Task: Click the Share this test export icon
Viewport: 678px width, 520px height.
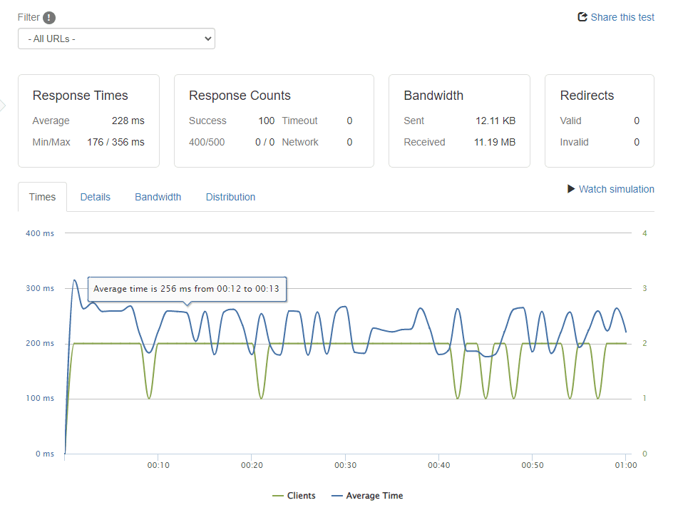Action: [x=582, y=17]
